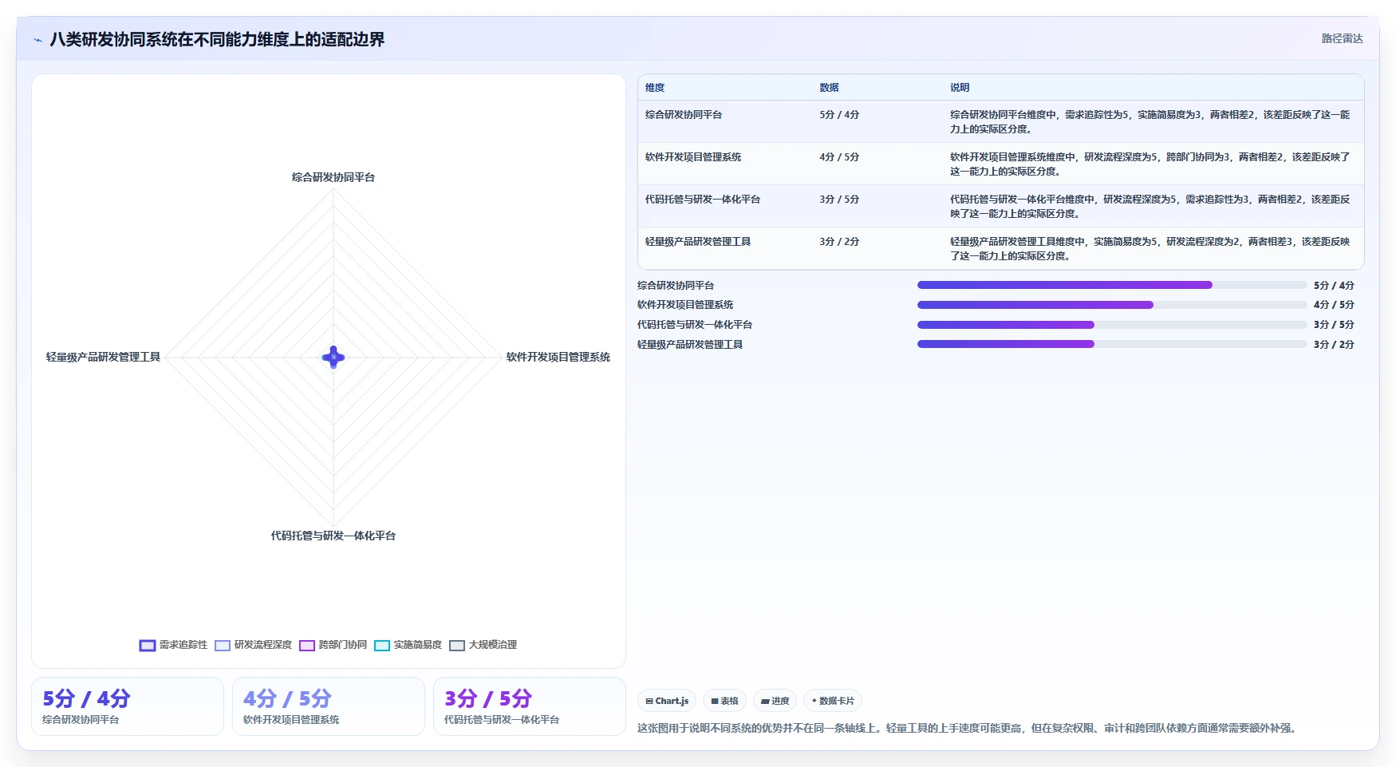Click the 代码托管与研发一体化平台 progress bar
Image resolution: width=1396 pixels, height=767 pixels.
[x=1112, y=325]
